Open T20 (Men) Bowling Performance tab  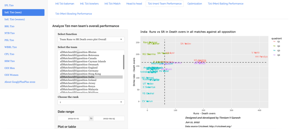(73, 14)
